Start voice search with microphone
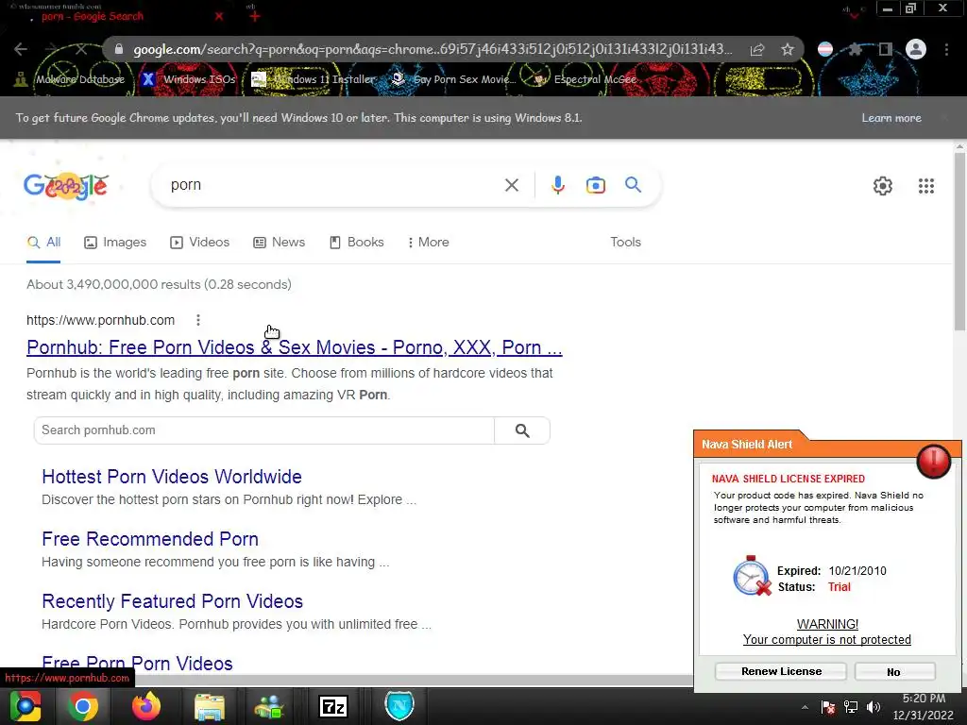The width and height of the screenshot is (967, 725). 557,185
